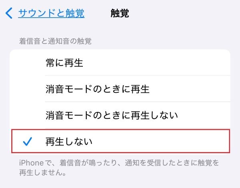The image size is (240, 188).
Task: Go back to サウンドと触覚 settings
Action: pyautogui.click(x=51, y=13)
